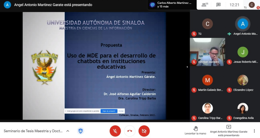Screen dimensions: 260x138
Task: Click muted mic icon on esteban vazquez tile
Action: [x=194, y=62]
